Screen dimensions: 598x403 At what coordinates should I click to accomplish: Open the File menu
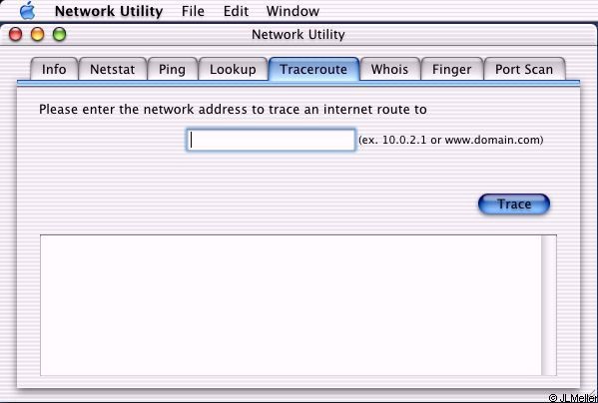[x=193, y=11]
